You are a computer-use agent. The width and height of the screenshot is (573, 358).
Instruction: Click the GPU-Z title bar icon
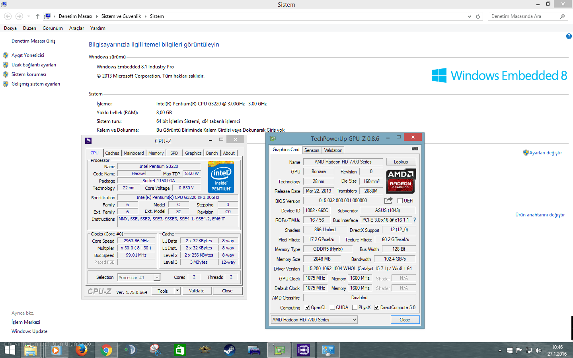click(273, 138)
